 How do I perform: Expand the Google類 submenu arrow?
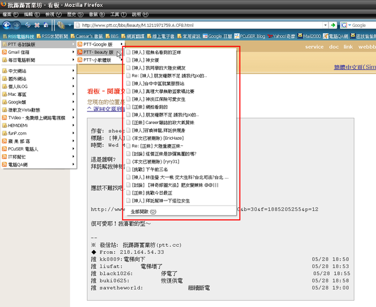(73, 102)
